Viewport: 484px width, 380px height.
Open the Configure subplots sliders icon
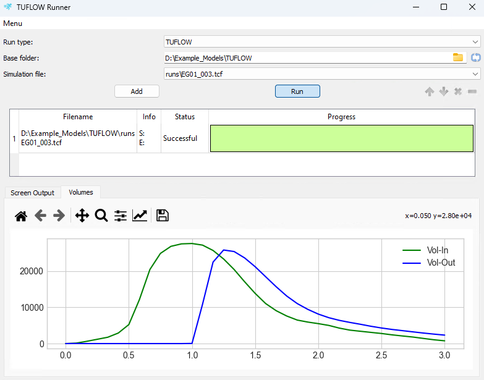[121, 216]
